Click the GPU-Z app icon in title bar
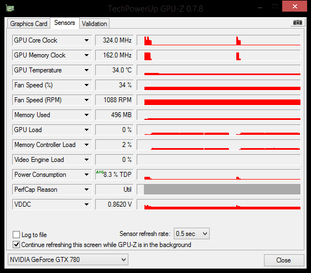 (10, 8)
